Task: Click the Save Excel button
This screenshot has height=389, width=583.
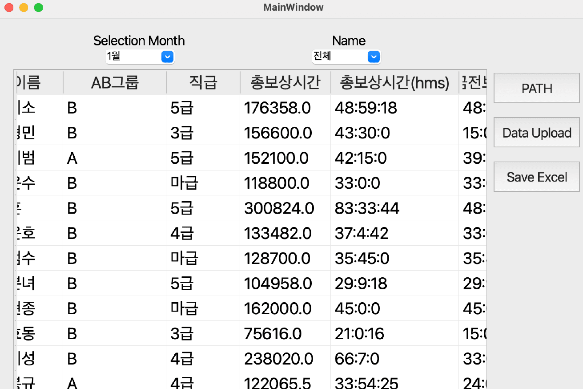Action: (537, 177)
